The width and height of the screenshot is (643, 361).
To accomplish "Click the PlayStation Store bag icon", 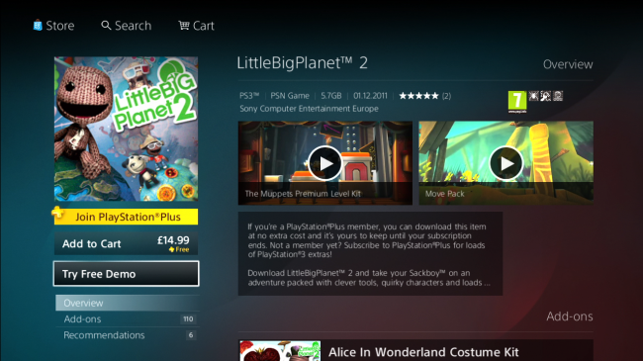I will (x=38, y=26).
